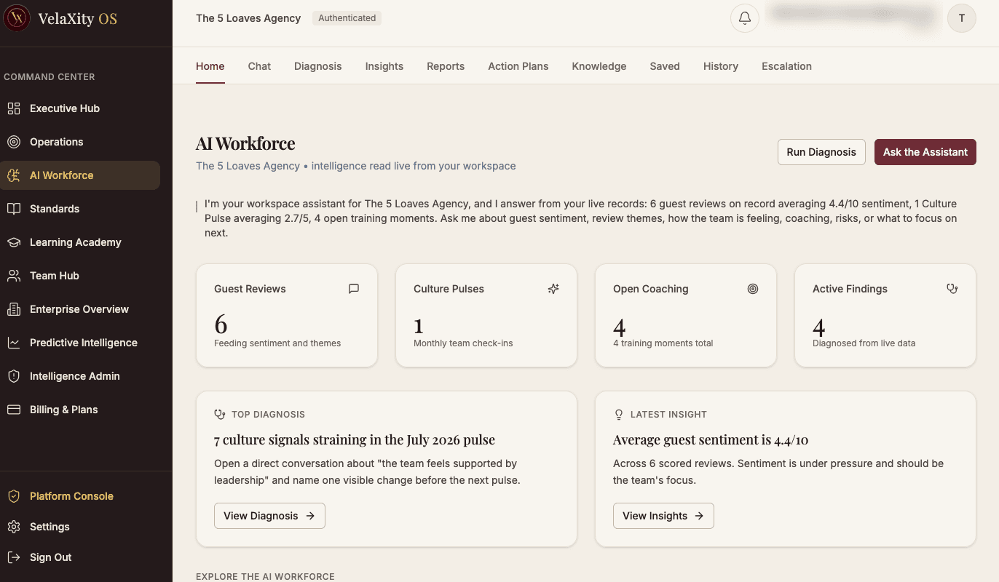Viewport: 999px width, 582px height.
Task: Click the Open Coaching target icon
Action: click(x=753, y=289)
